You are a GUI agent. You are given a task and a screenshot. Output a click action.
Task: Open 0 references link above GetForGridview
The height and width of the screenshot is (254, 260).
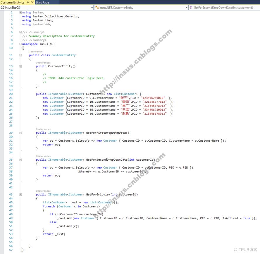pyautogui.click(x=43, y=191)
